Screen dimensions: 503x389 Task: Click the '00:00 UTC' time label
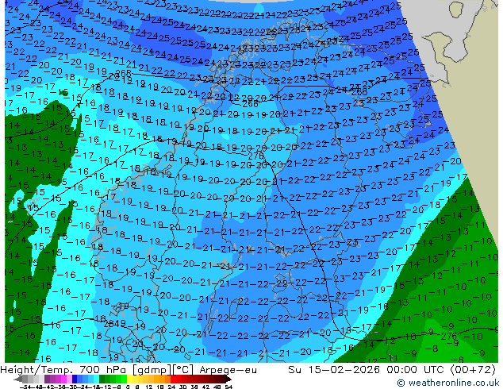pos(417,370)
